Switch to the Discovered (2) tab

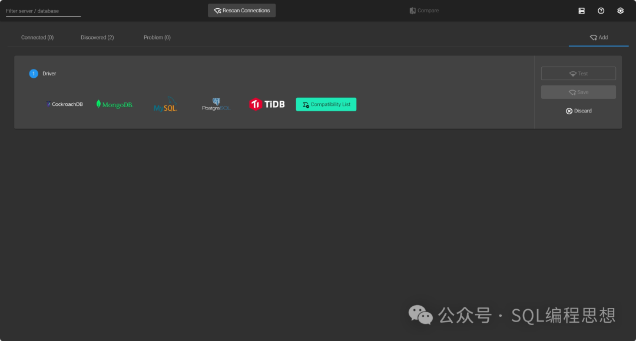pyautogui.click(x=97, y=37)
